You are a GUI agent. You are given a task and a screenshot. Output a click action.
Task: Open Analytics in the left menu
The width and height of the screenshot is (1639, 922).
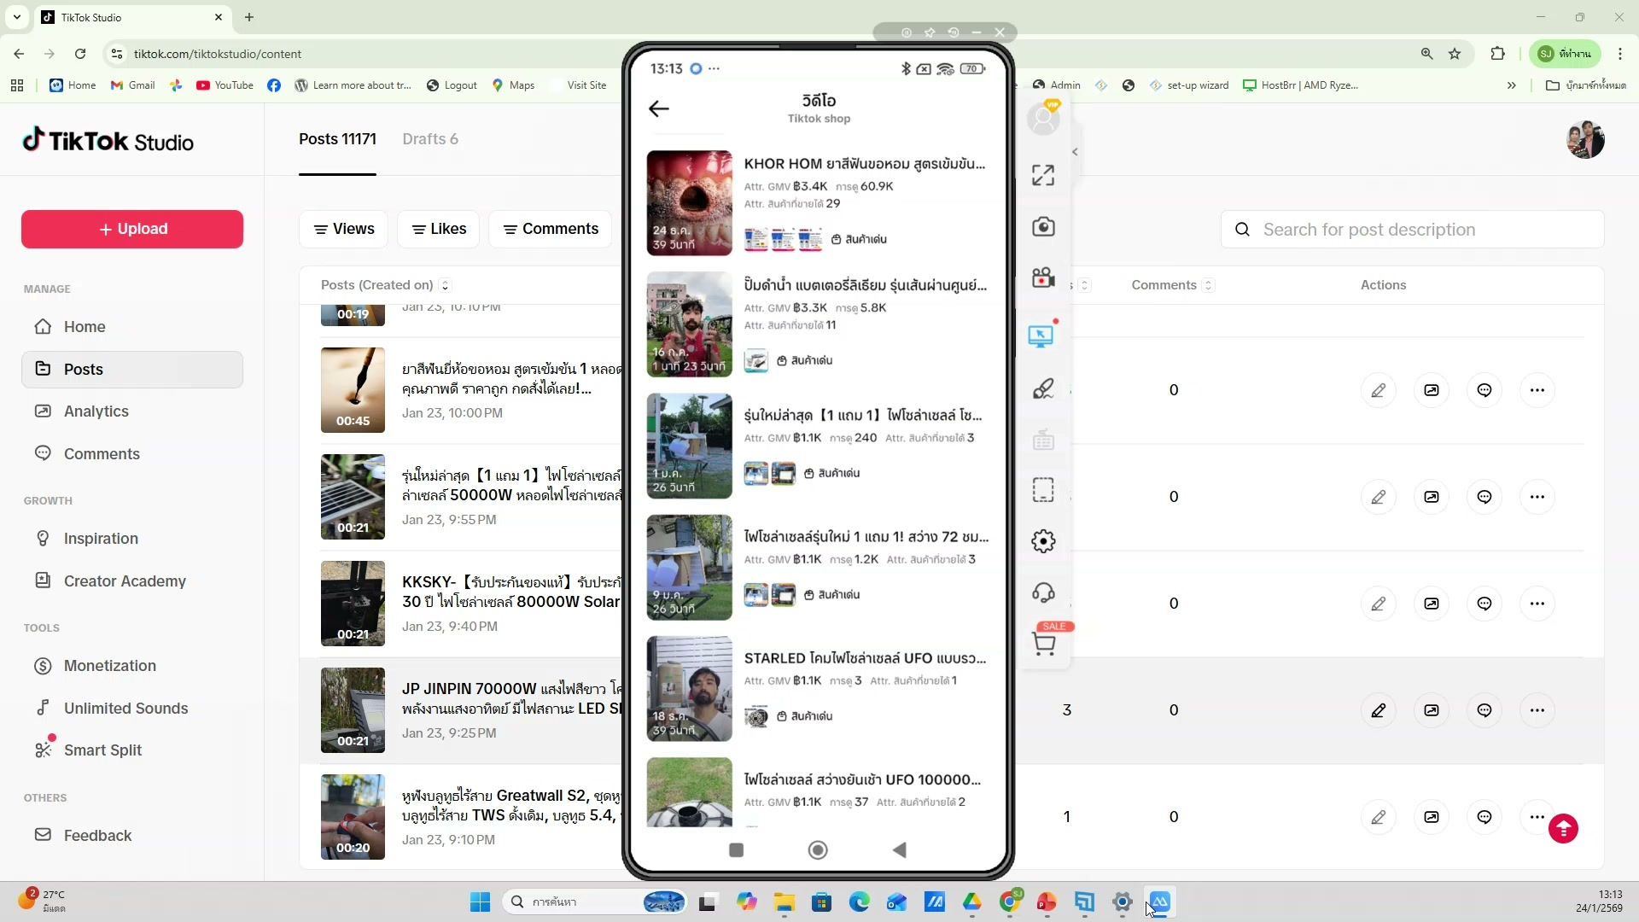(96, 411)
